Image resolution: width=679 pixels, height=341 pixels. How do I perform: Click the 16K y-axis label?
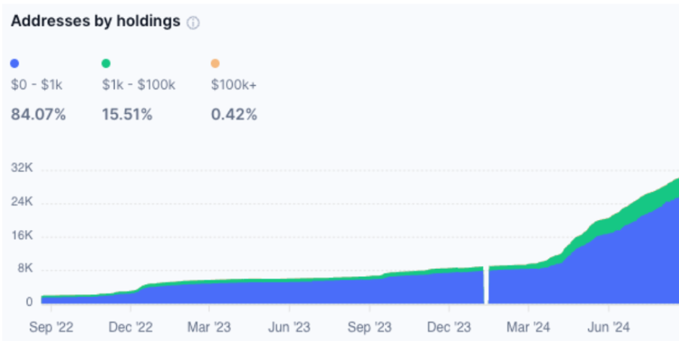pyautogui.click(x=22, y=235)
